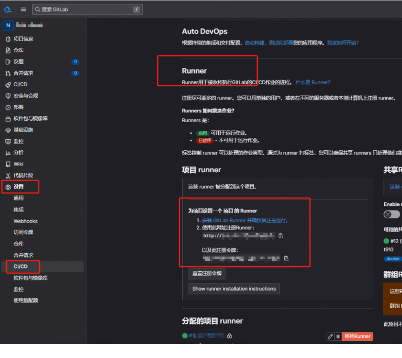Click the 这些 runner 被分配到这个项目。 text
This screenshot has height=358, width=402.
223,187
